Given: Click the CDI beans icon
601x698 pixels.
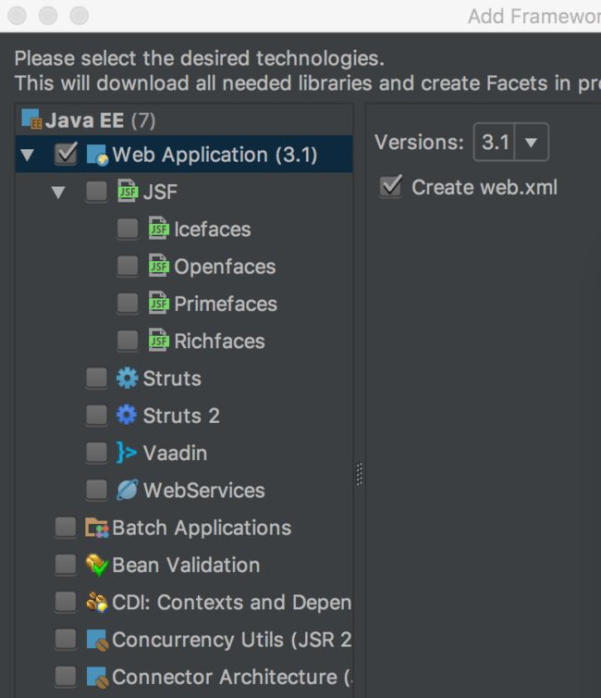Looking at the screenshot, I should [97, 603].
